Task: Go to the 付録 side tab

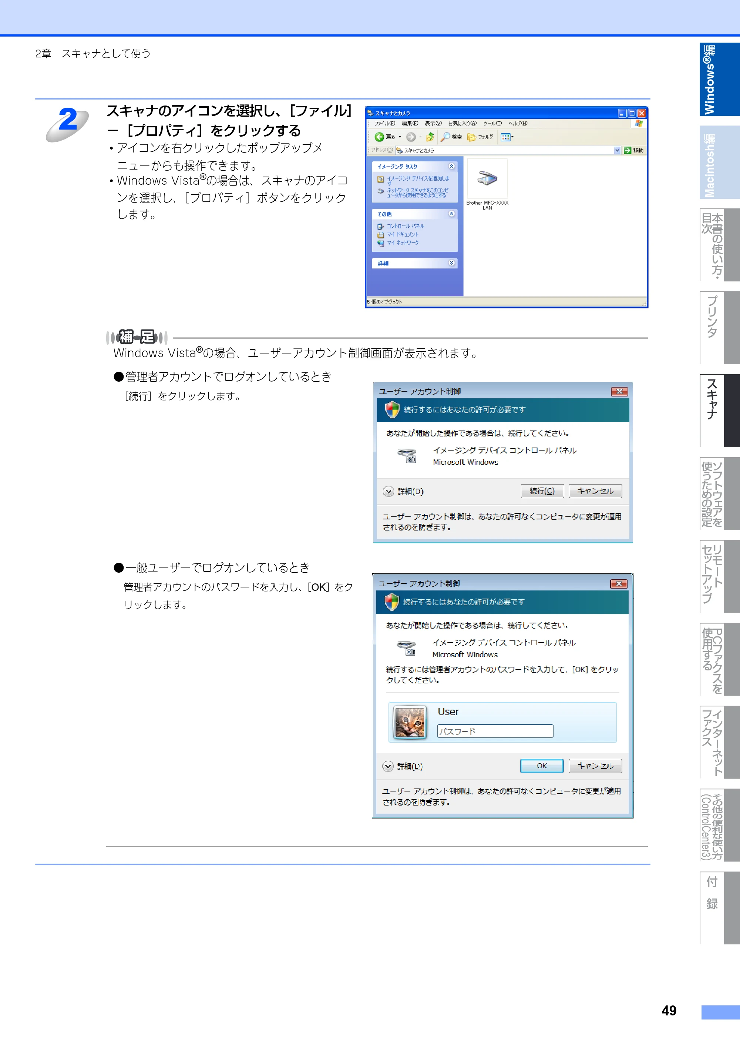Action: [x=720, y=907]
